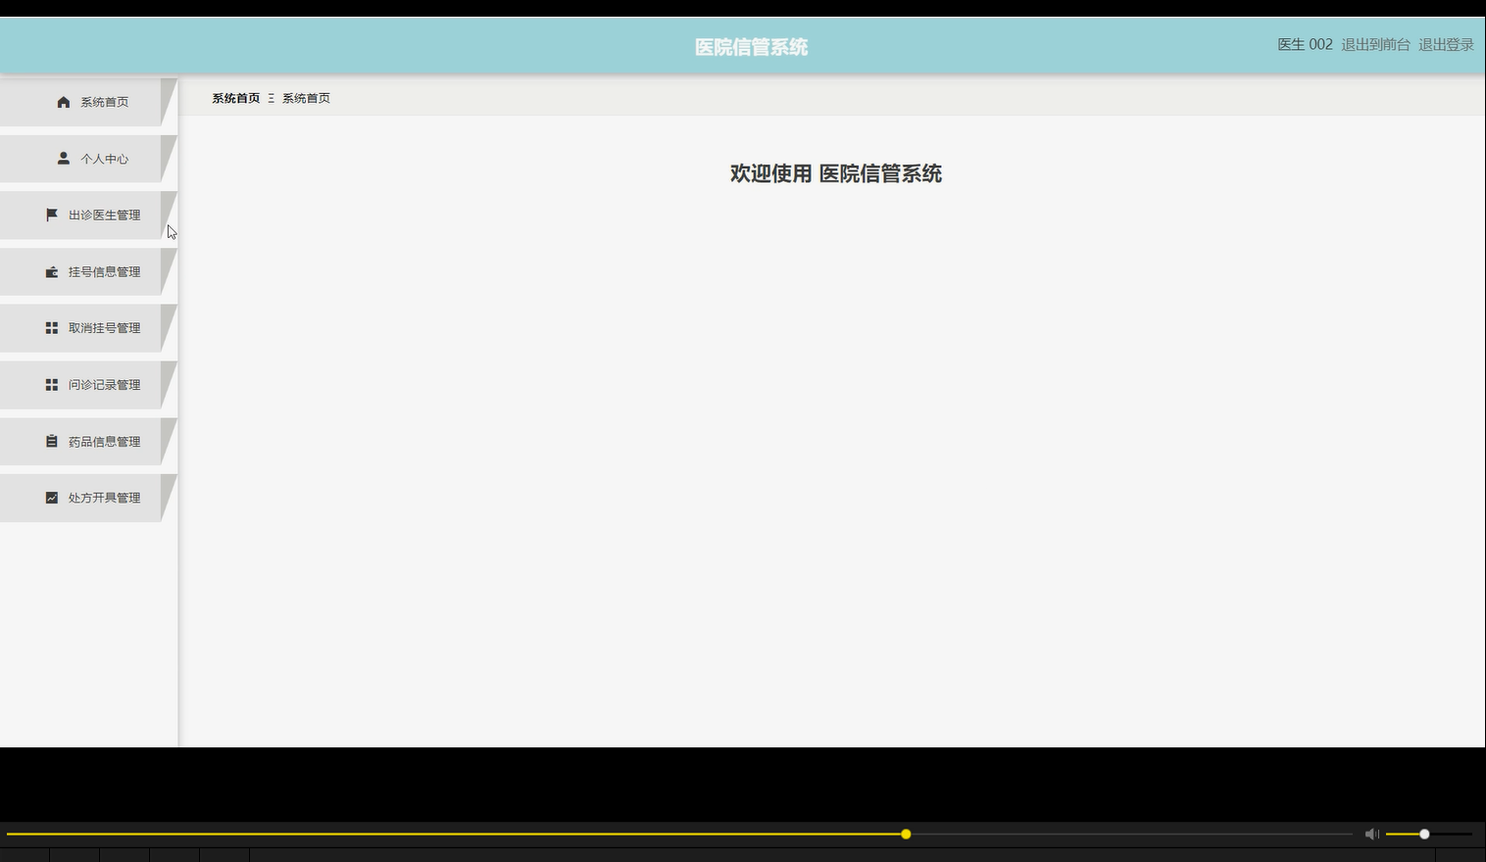
Task: Click the chart icon beside 处方开具管理
Action: 52,498
